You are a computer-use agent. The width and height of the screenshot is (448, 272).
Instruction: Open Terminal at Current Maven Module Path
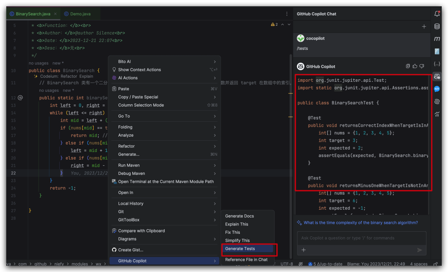[165, 181]
